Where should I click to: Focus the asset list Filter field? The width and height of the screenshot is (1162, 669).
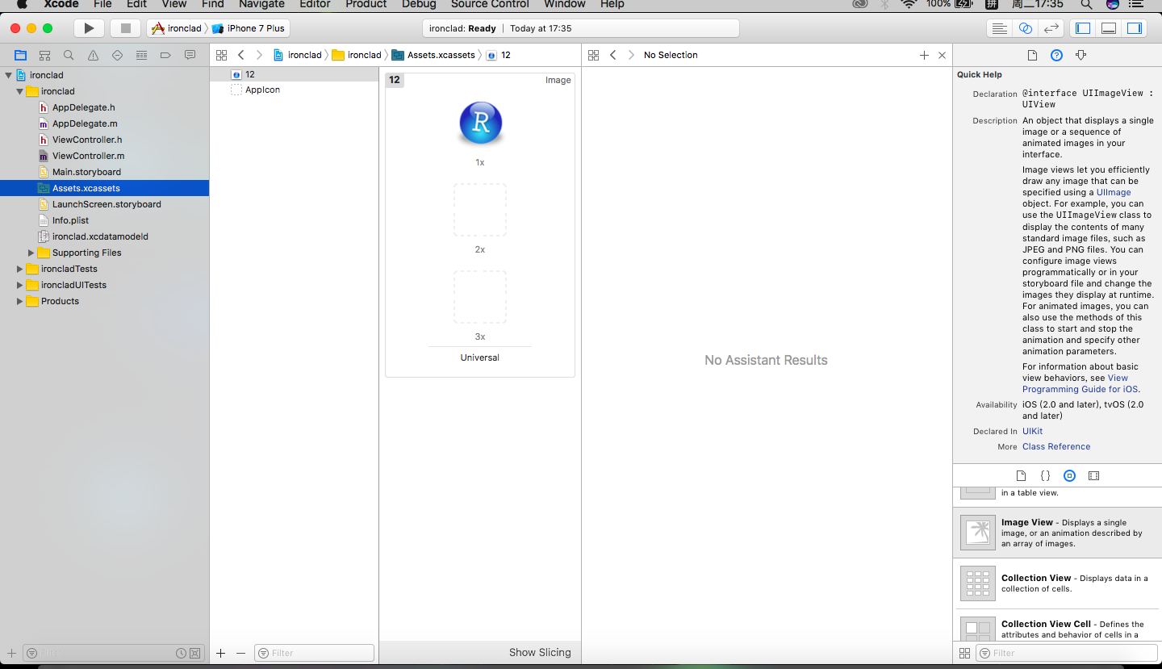(x=315, y=653)
